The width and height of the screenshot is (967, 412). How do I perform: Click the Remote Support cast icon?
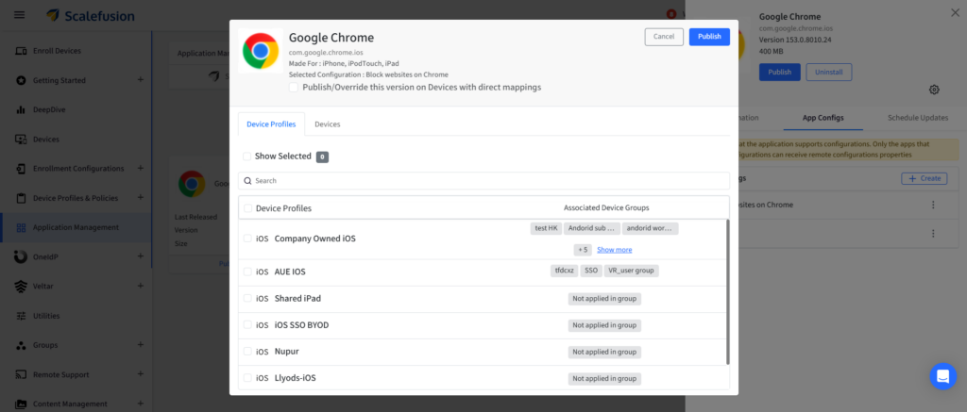tap(21, 374)
